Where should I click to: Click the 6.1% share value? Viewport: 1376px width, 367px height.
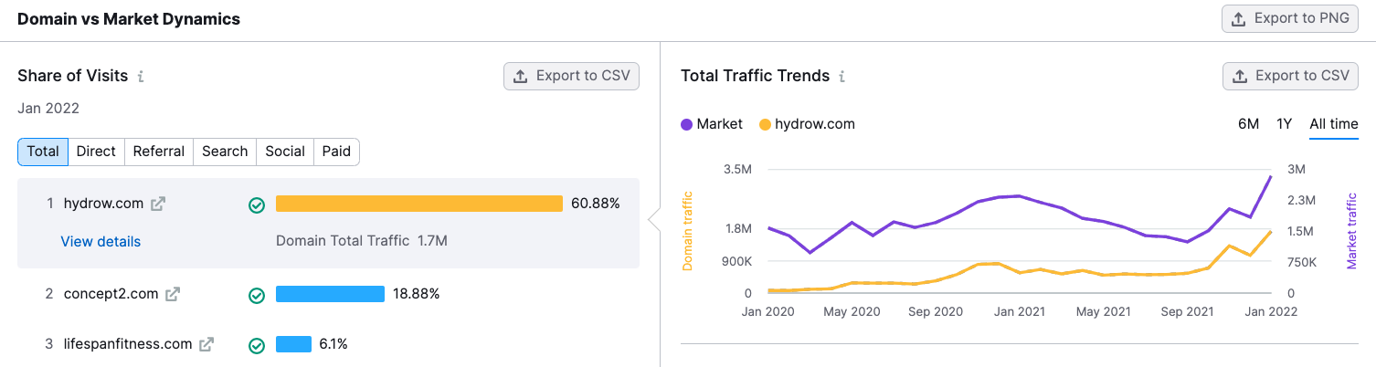[333, 344]
